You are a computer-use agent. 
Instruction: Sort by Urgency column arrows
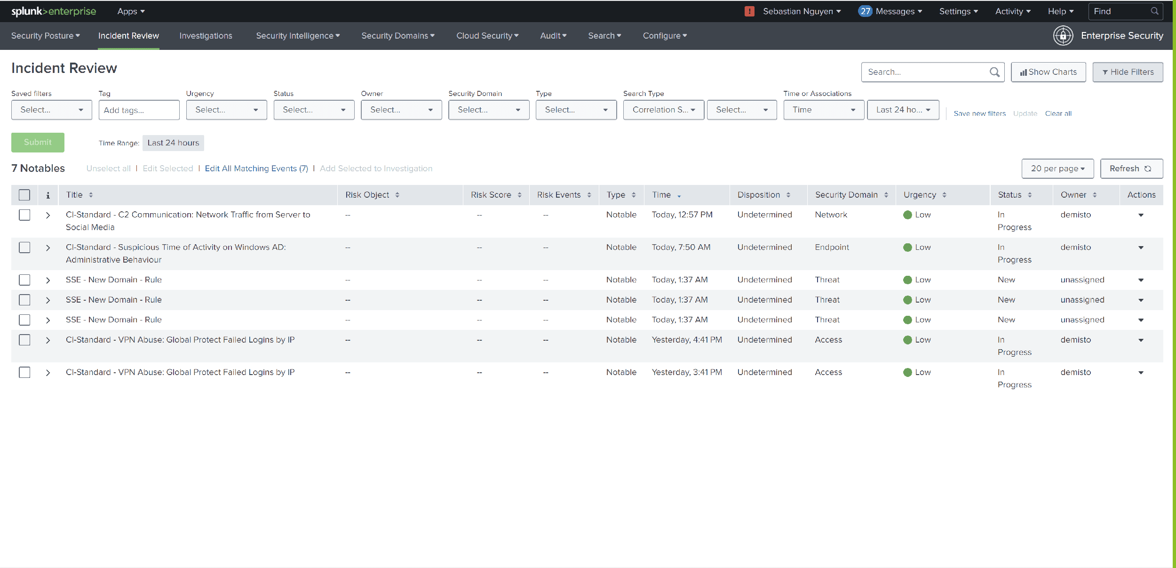coord(944,195)
